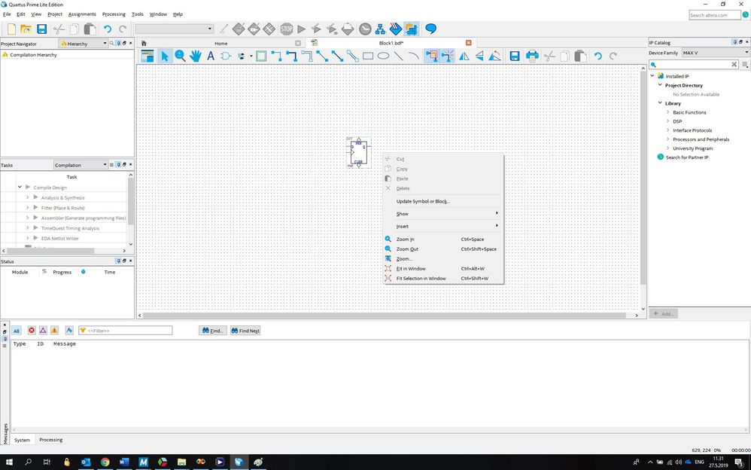The image size is (751, 470).
Task: Select the Text tool
Action: 211,56
